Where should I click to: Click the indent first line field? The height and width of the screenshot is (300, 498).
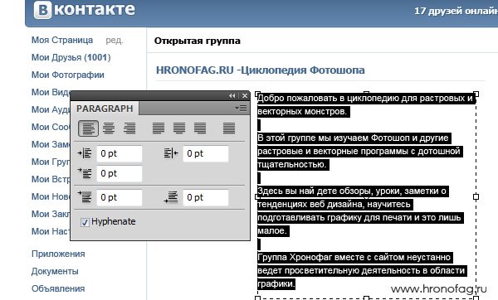click(119, 173)
